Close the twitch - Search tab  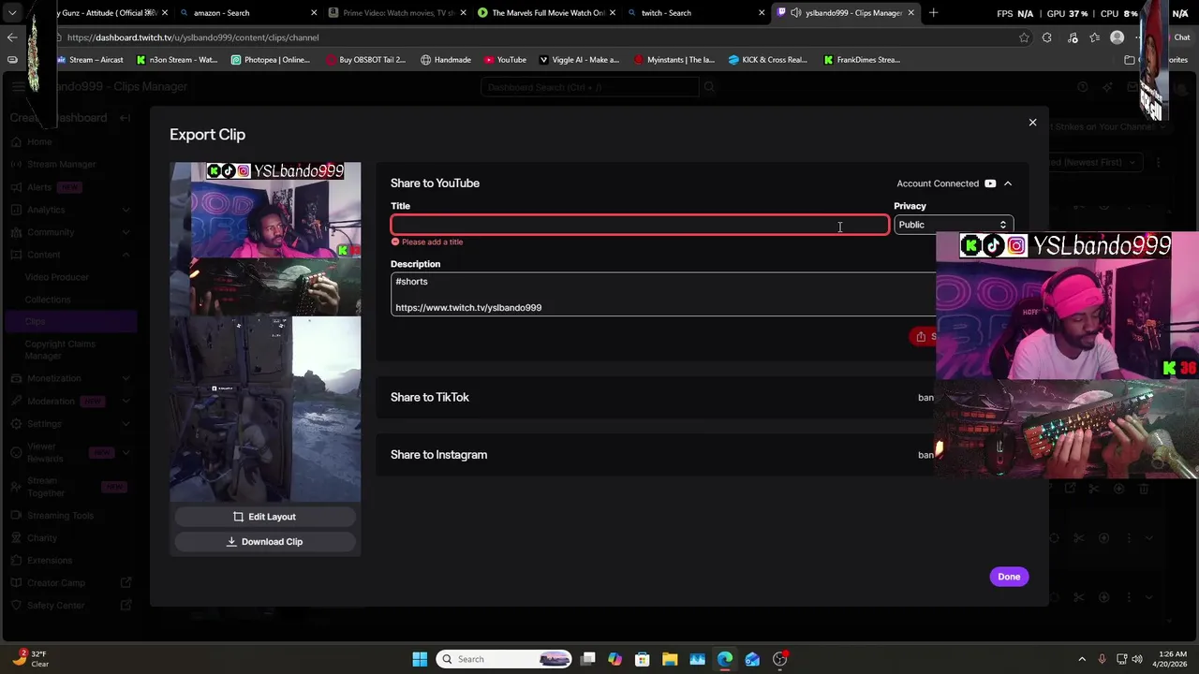point(762,13)
